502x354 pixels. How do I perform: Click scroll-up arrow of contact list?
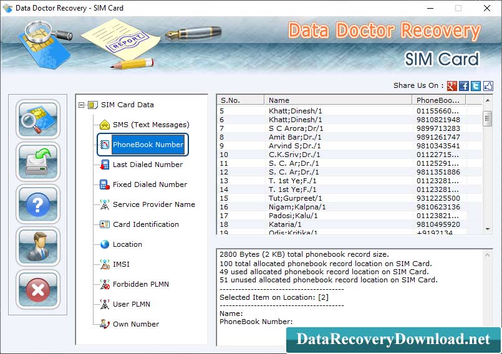pos(488,100)
